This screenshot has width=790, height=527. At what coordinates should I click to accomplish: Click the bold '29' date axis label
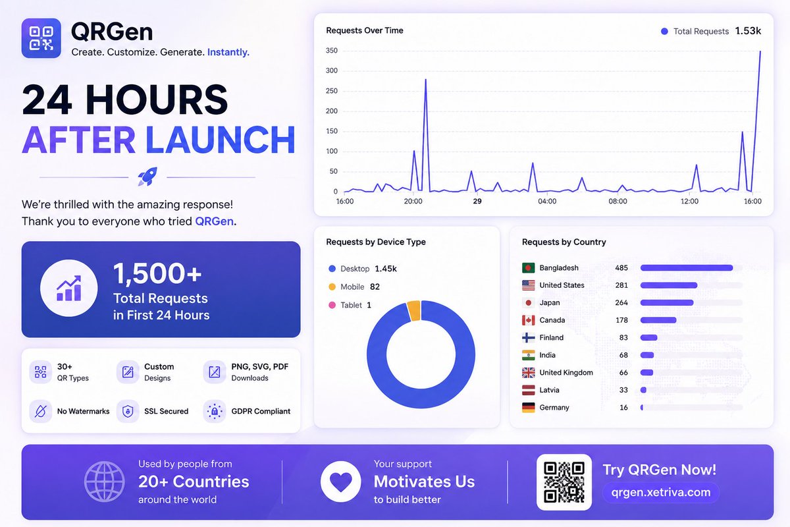click(x=477, y=202)
